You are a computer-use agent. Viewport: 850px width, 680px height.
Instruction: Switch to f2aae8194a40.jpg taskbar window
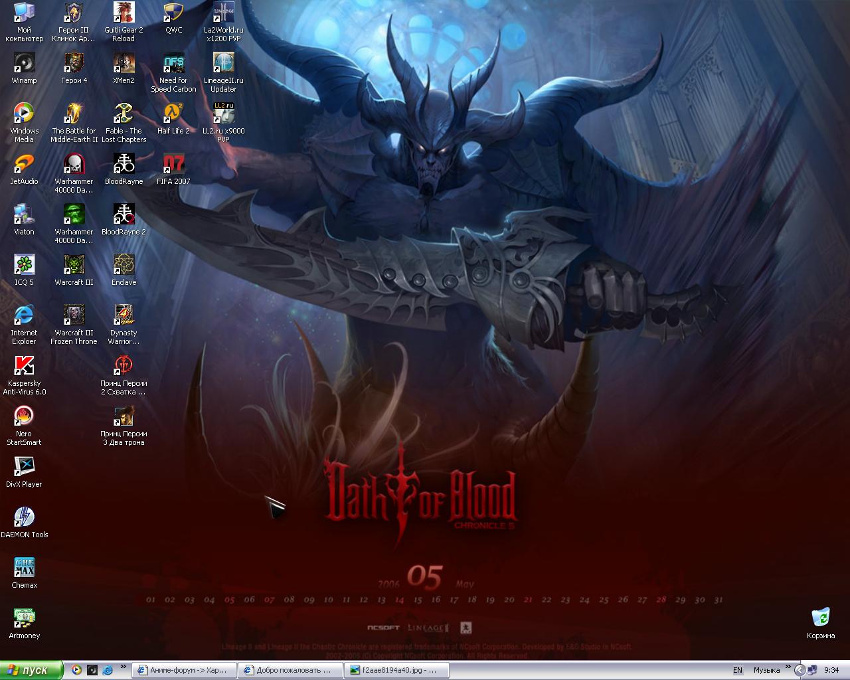(398, 671)
